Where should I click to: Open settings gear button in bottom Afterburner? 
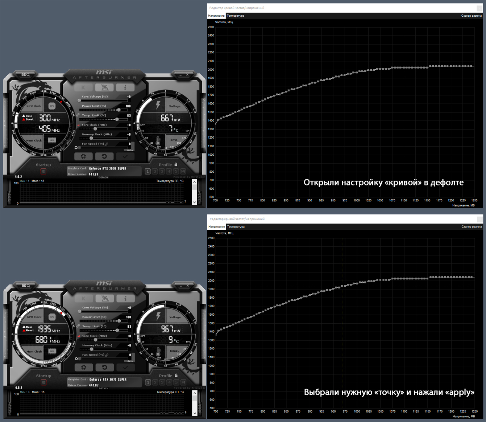(84, 368)
